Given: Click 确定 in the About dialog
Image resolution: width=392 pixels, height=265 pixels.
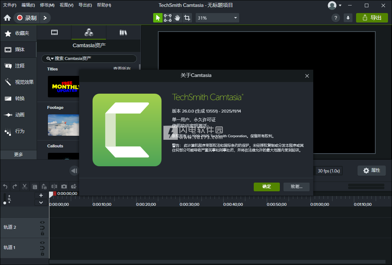Looking at the screenshot, I should pyautogui.click(x=267, y=187).
